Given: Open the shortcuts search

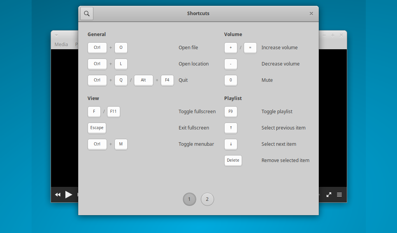Looking at the screenshot, I should point(86,13).
